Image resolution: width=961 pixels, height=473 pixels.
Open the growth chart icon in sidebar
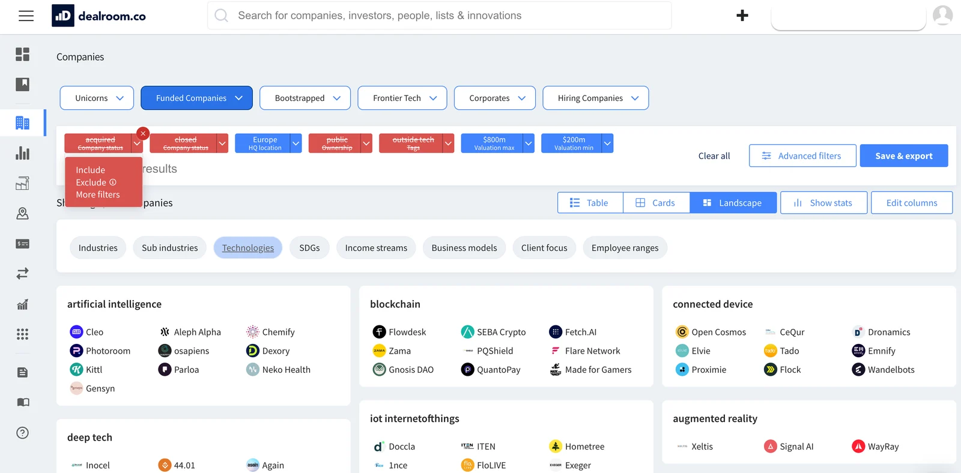click(x=22, y=304)
